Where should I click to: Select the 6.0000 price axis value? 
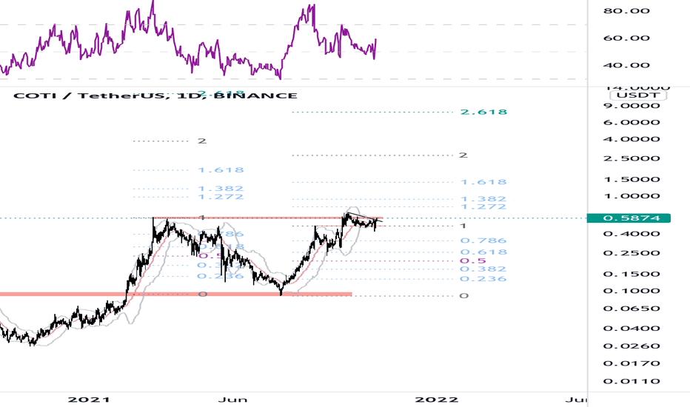(632, 122)
